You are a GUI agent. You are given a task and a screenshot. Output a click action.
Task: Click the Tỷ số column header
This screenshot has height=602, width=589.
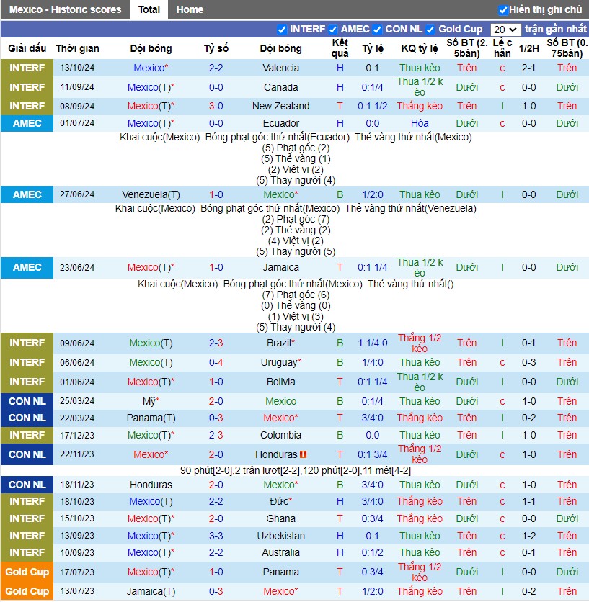(216, 48)
